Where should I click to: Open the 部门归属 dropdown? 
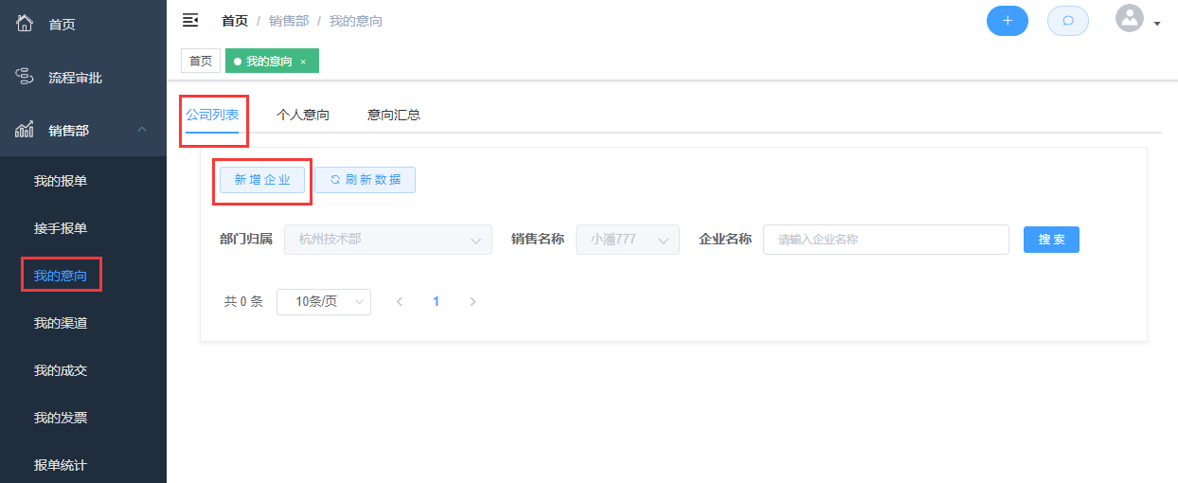pyautogui.click(x=395, y=240)
